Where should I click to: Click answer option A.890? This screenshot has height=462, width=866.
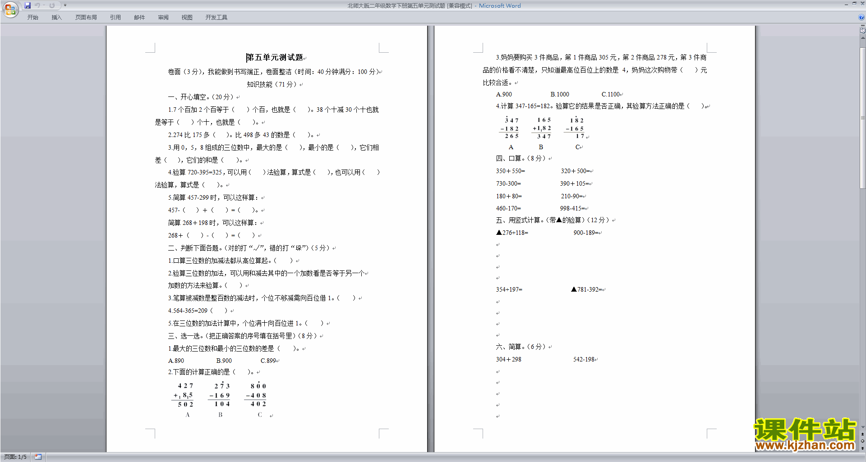point(176,361)
